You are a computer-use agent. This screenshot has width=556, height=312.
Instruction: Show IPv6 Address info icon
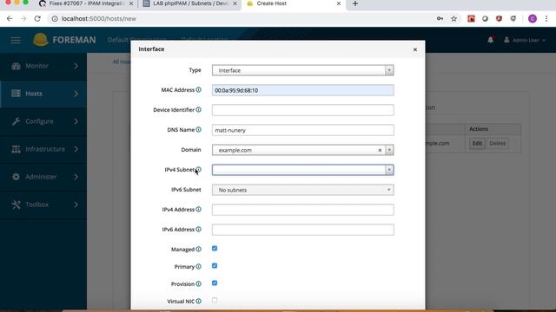[199, 229]
